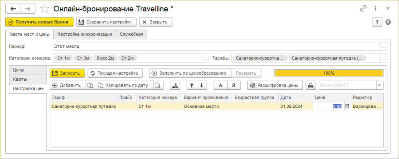Select first truncated Санаторно-курортна… tariff tag
This screenshot has height=159, width=399.
coord(260,58)
